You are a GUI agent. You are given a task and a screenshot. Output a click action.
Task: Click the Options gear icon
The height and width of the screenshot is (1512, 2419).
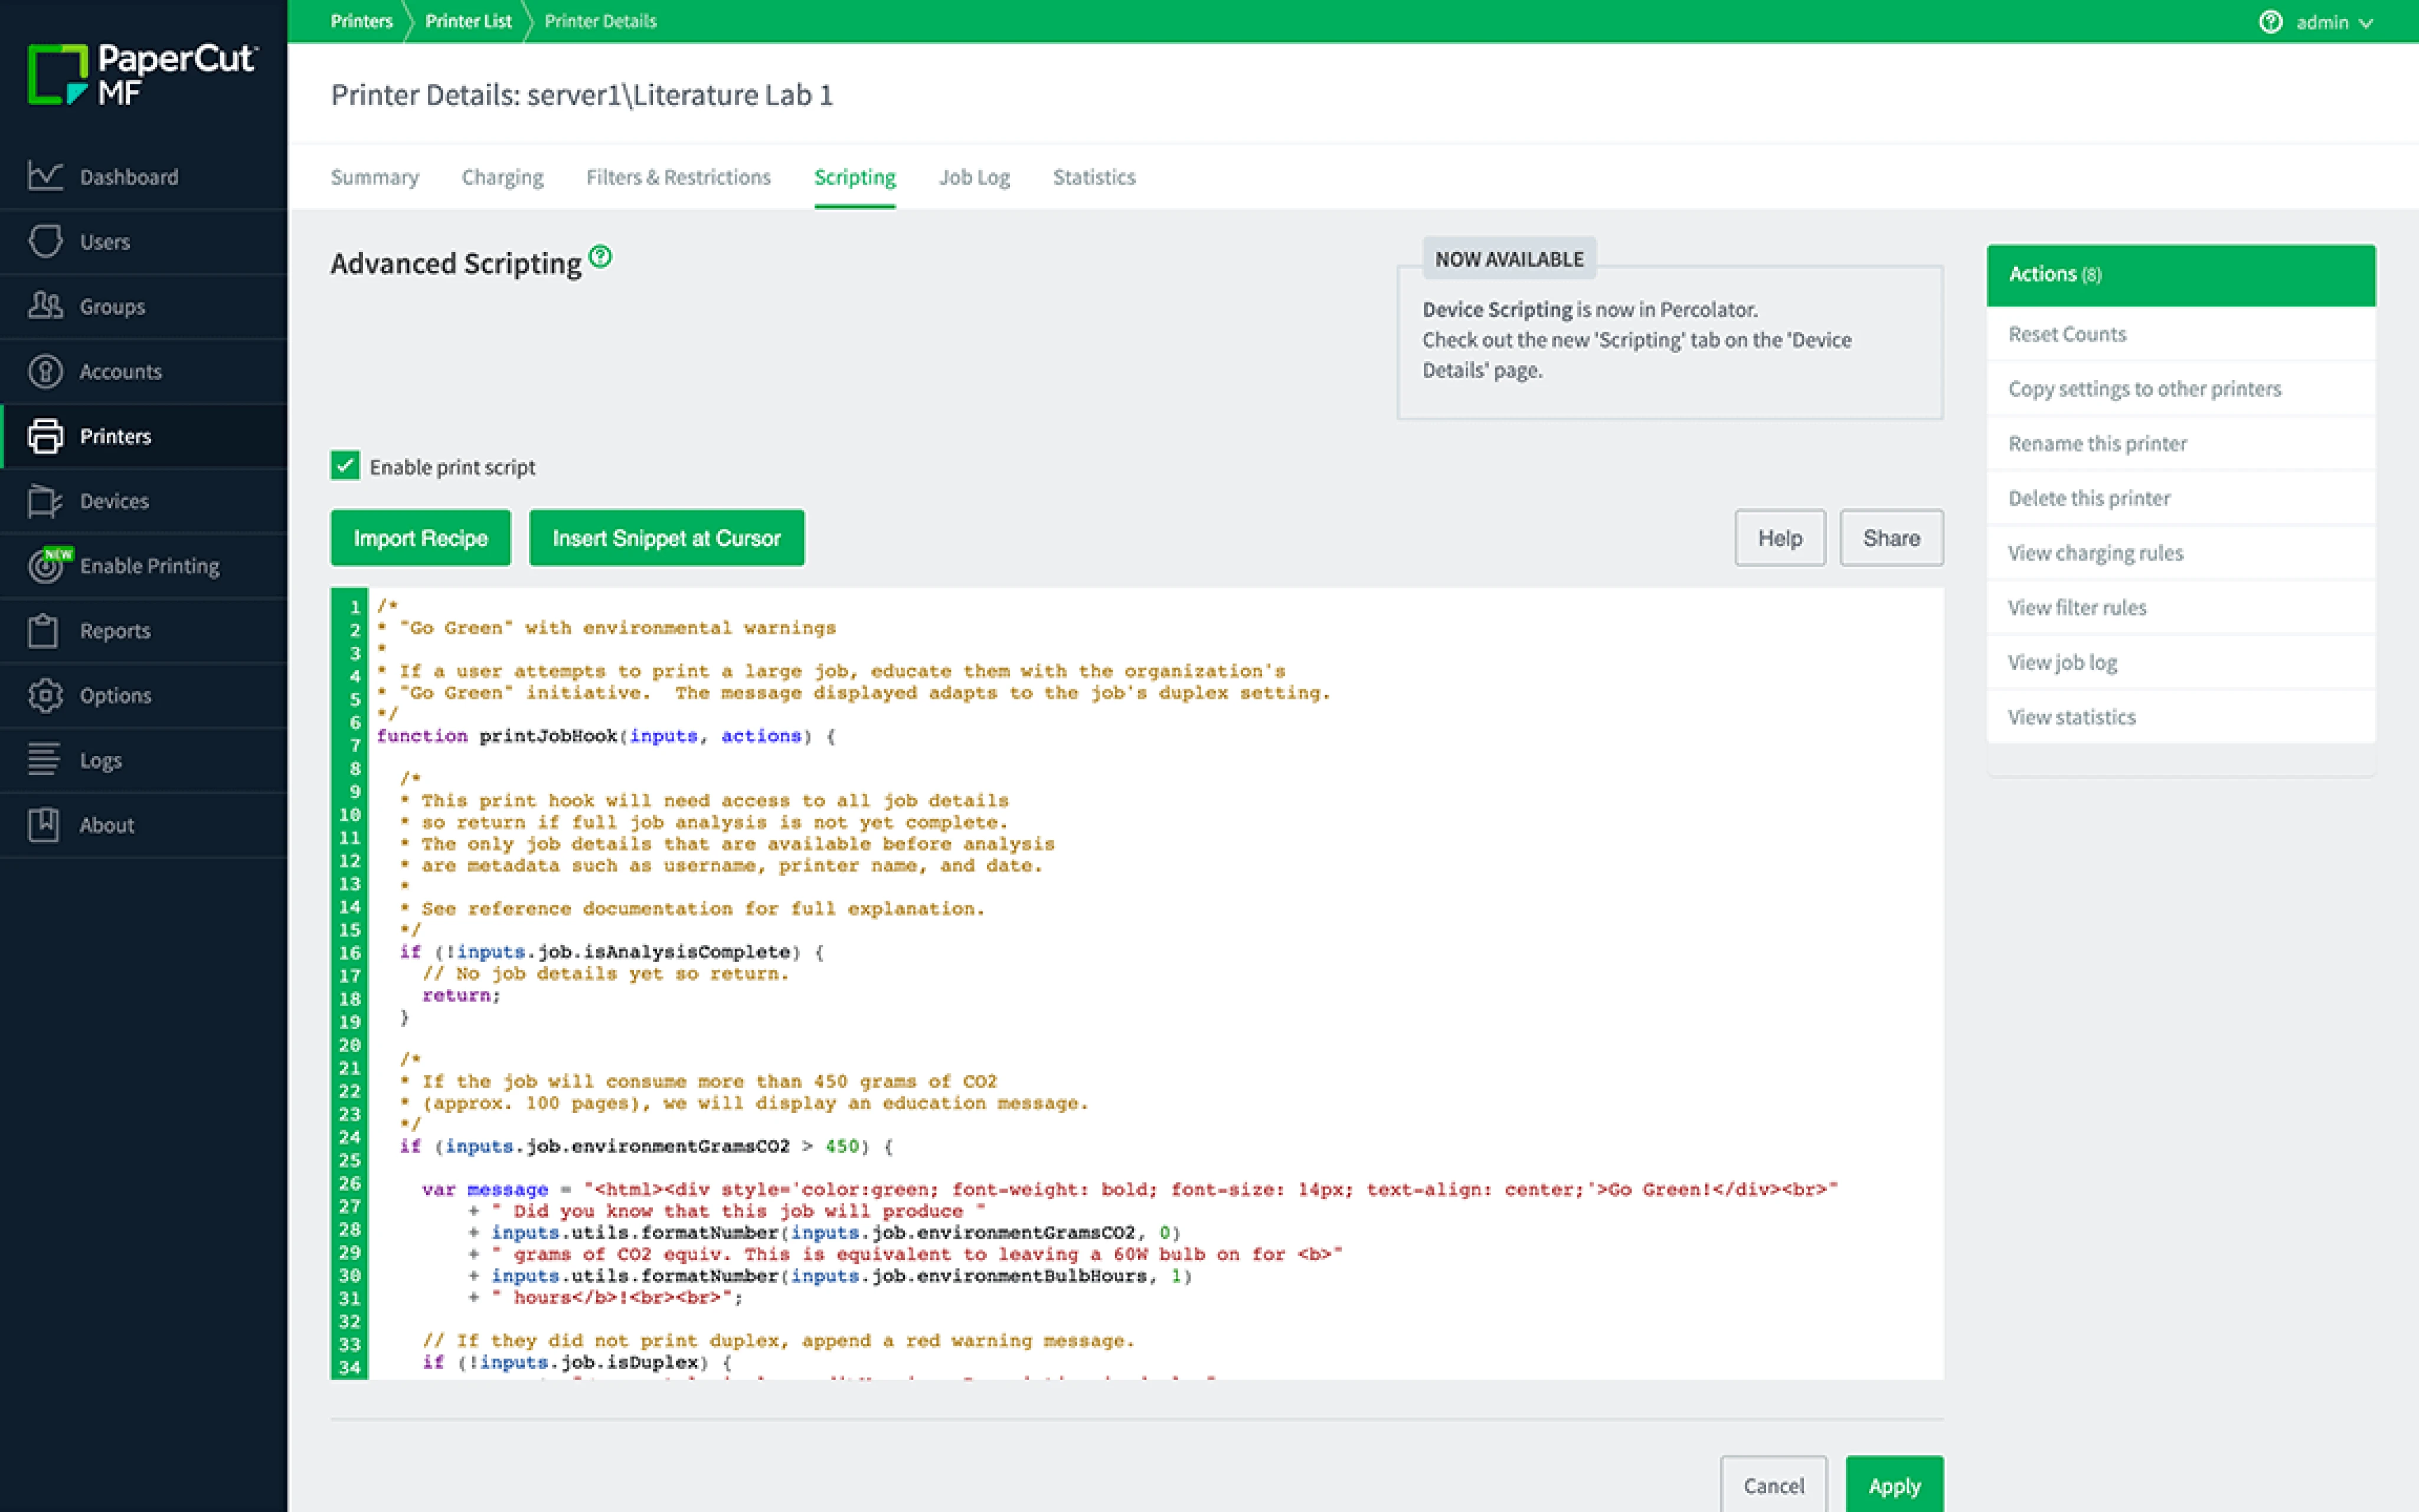point(45,695)
